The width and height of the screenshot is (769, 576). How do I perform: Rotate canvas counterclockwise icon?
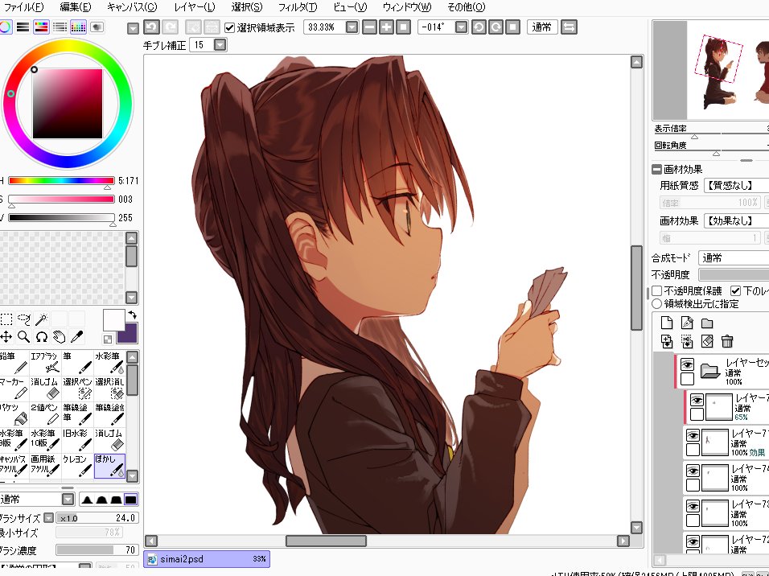(479, 27)
